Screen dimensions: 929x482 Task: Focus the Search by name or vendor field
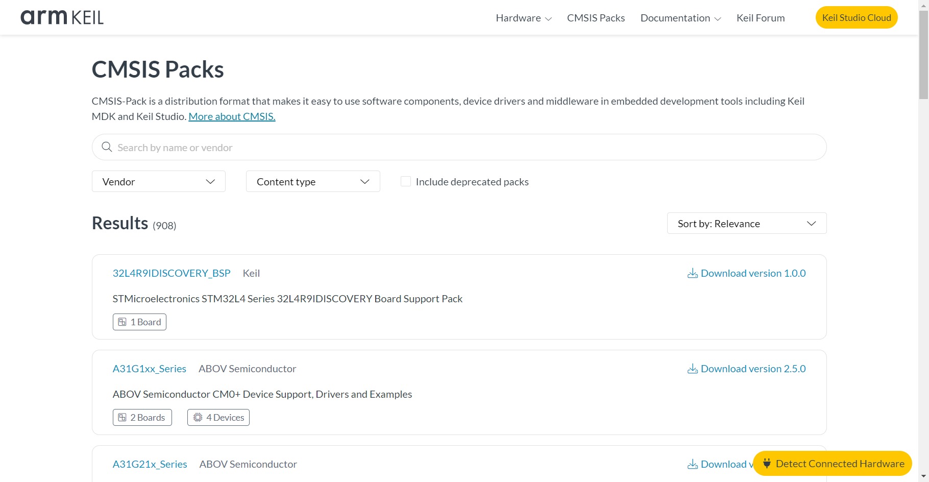(x=459, y=147)
